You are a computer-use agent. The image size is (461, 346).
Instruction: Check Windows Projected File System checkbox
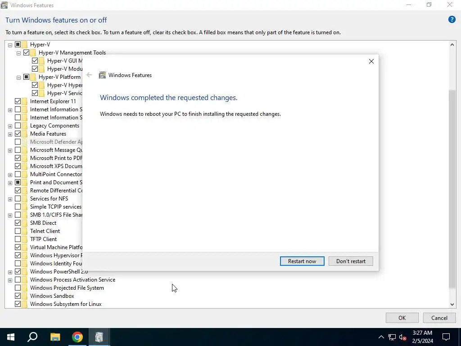[18, 288]
